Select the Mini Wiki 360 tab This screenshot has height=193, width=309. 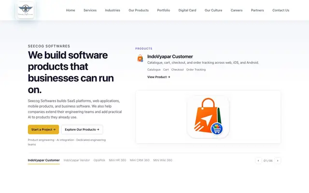(163, 160)
